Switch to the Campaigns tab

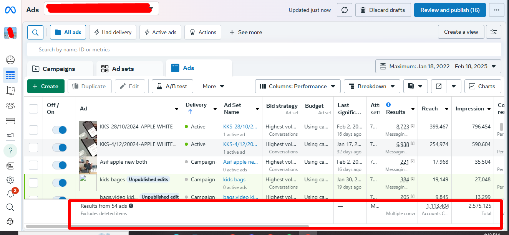click(x=59, y=69)
